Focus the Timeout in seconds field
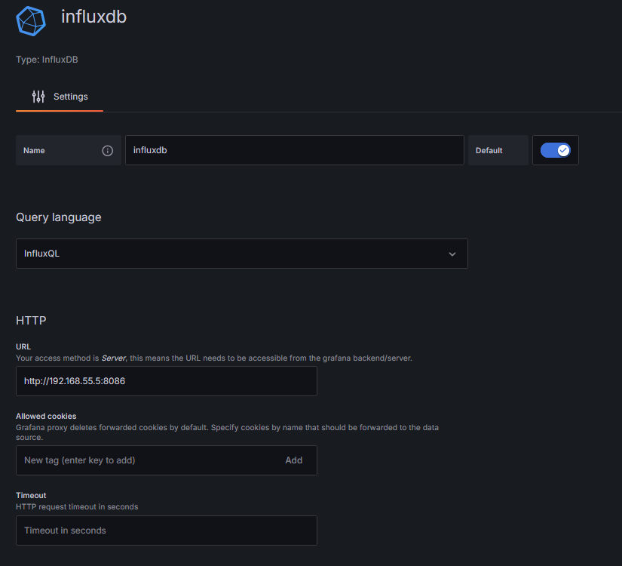Viewport: 622px width, 566px height. tap(166, 531)
